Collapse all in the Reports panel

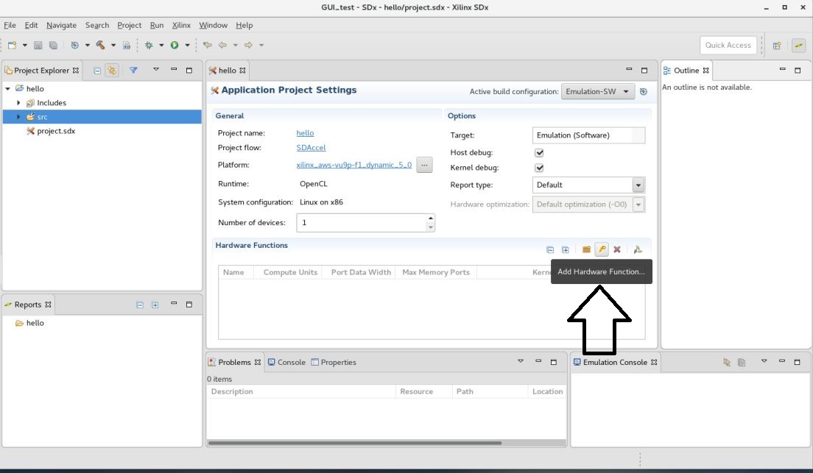[140, 305]
